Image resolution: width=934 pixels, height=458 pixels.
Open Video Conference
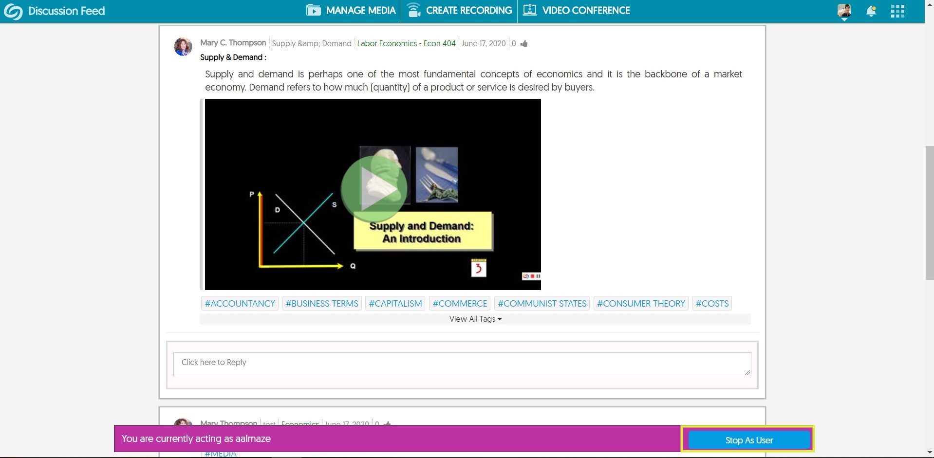coord(577,11)
